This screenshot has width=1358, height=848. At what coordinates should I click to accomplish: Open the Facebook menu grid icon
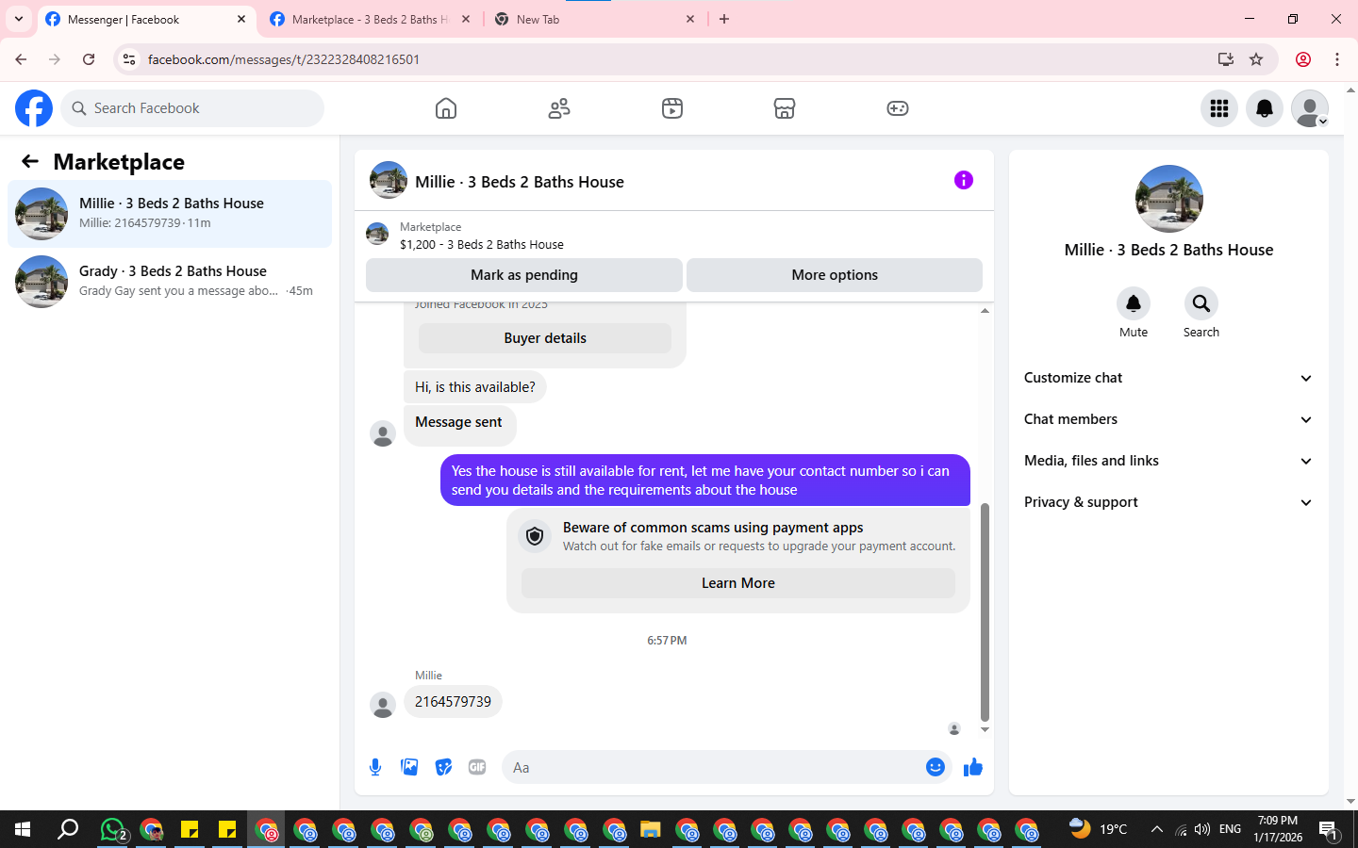(x=1219, y=108)
